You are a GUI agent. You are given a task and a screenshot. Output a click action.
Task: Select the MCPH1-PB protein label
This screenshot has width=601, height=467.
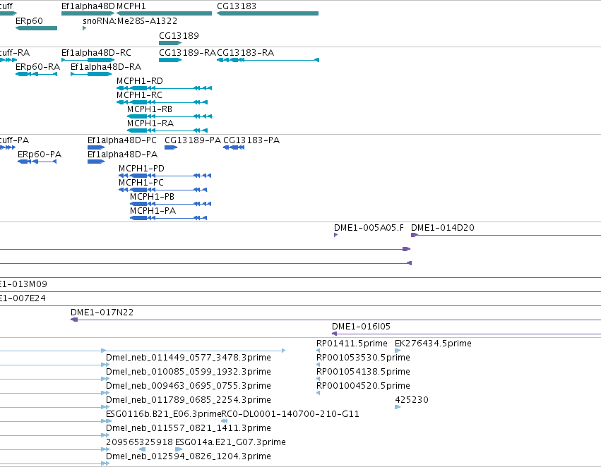coord(152,197)
